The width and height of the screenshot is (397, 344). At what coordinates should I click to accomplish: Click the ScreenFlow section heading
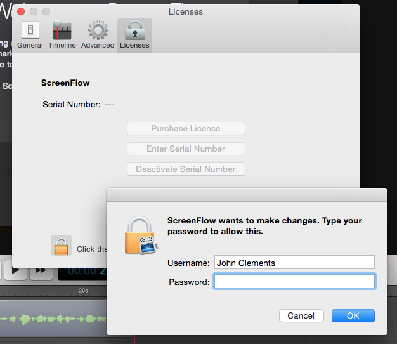(65, 83)
